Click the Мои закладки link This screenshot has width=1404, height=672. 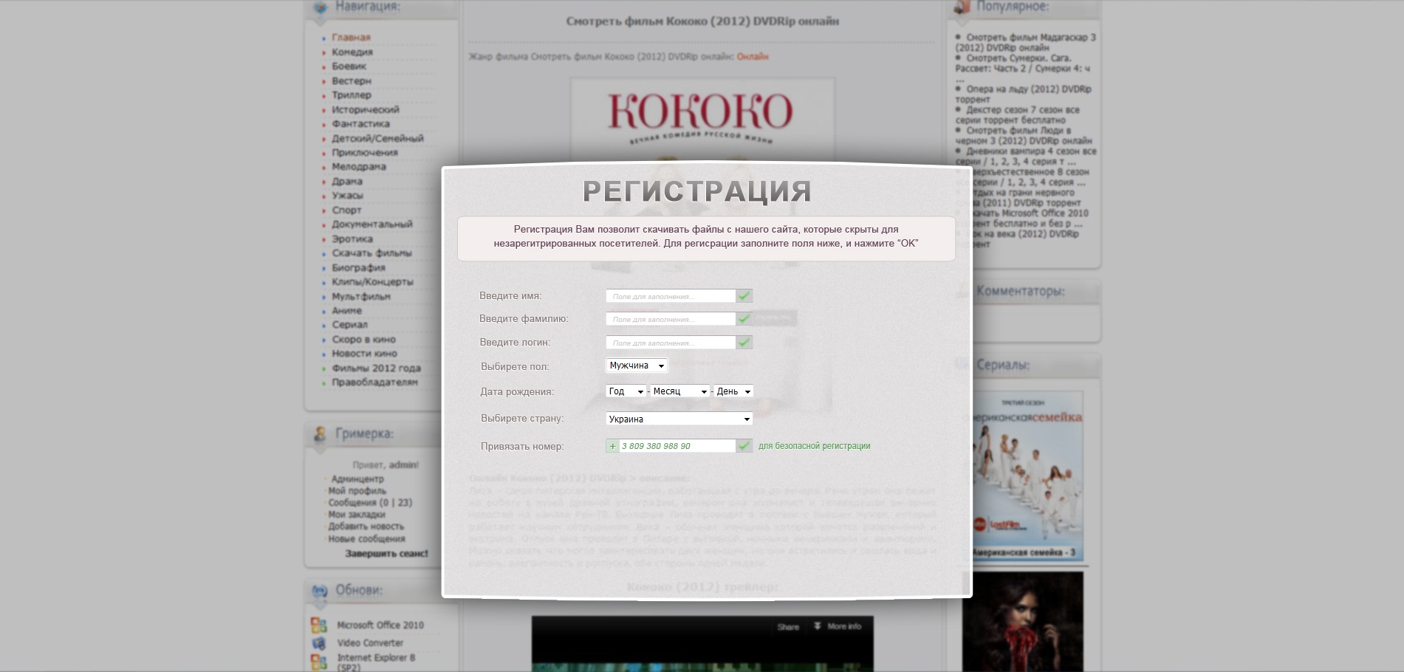coord(357,515)
